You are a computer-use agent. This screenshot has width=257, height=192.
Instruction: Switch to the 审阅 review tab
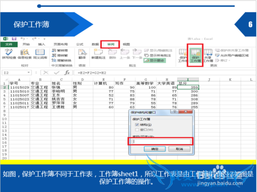click(x=111, y=44)
